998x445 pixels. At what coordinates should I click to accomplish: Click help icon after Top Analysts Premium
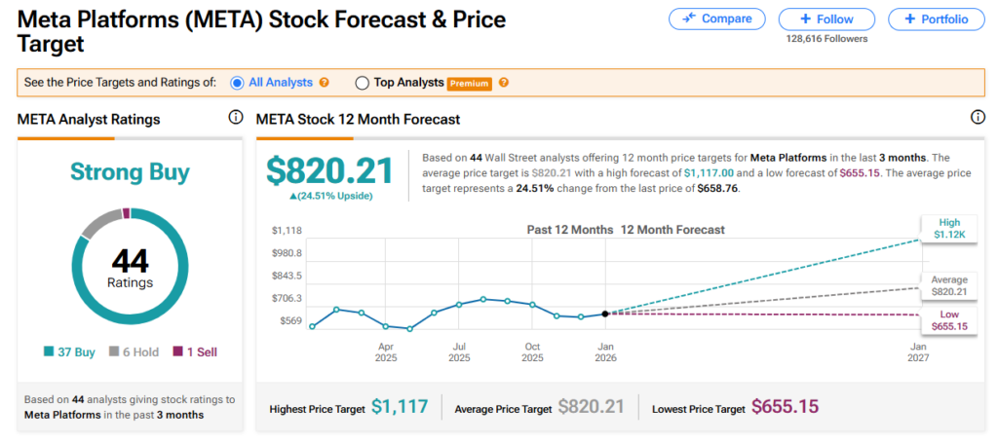point(504,83)
